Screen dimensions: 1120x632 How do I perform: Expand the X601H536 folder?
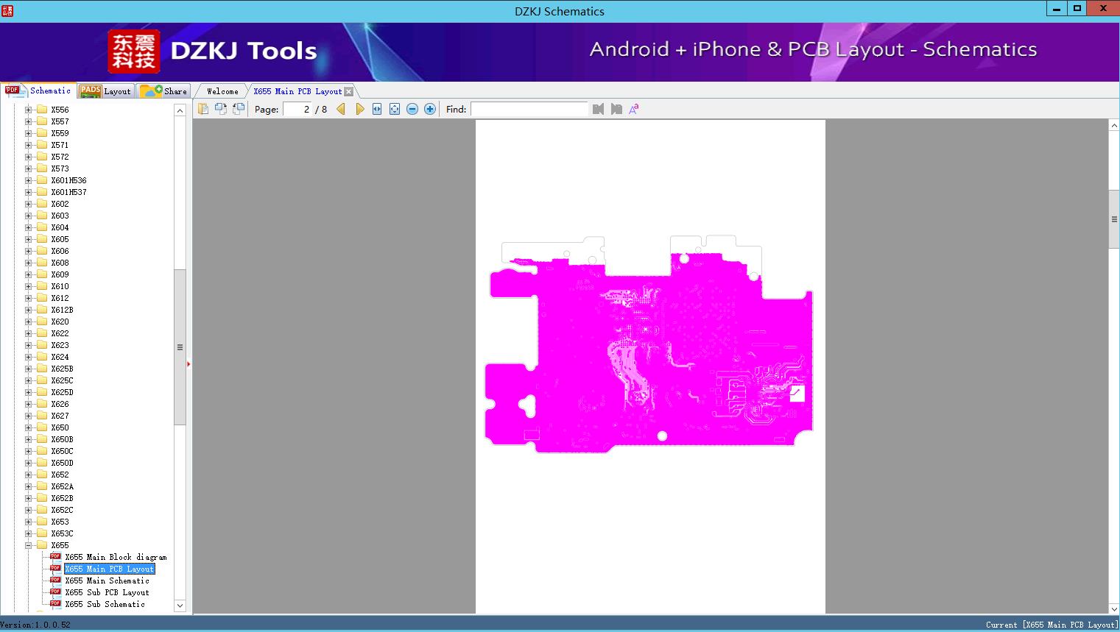pos(28,180)
